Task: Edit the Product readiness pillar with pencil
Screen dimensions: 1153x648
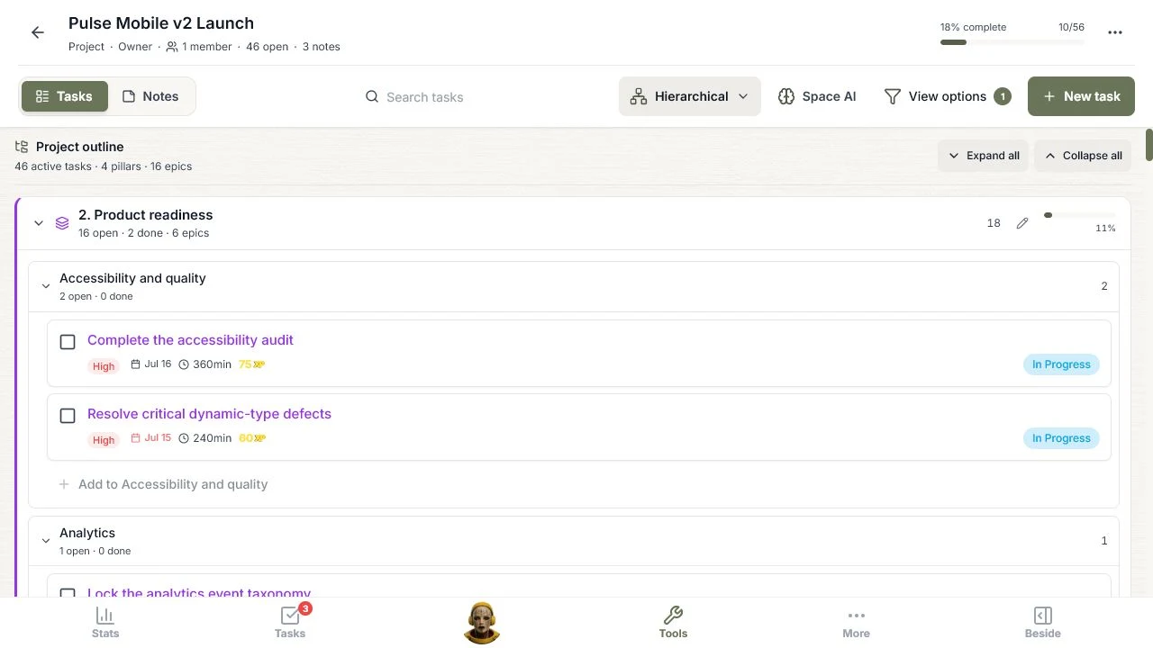Action: [x=1022, y=223]
